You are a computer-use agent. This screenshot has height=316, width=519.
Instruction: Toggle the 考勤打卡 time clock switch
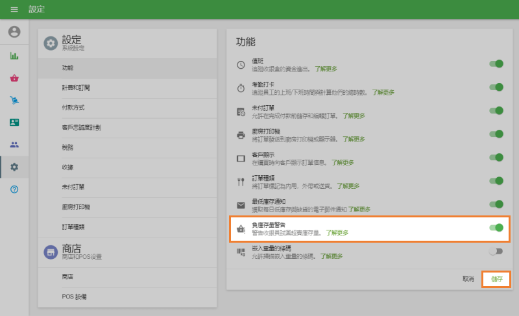(x=496, y=87)
